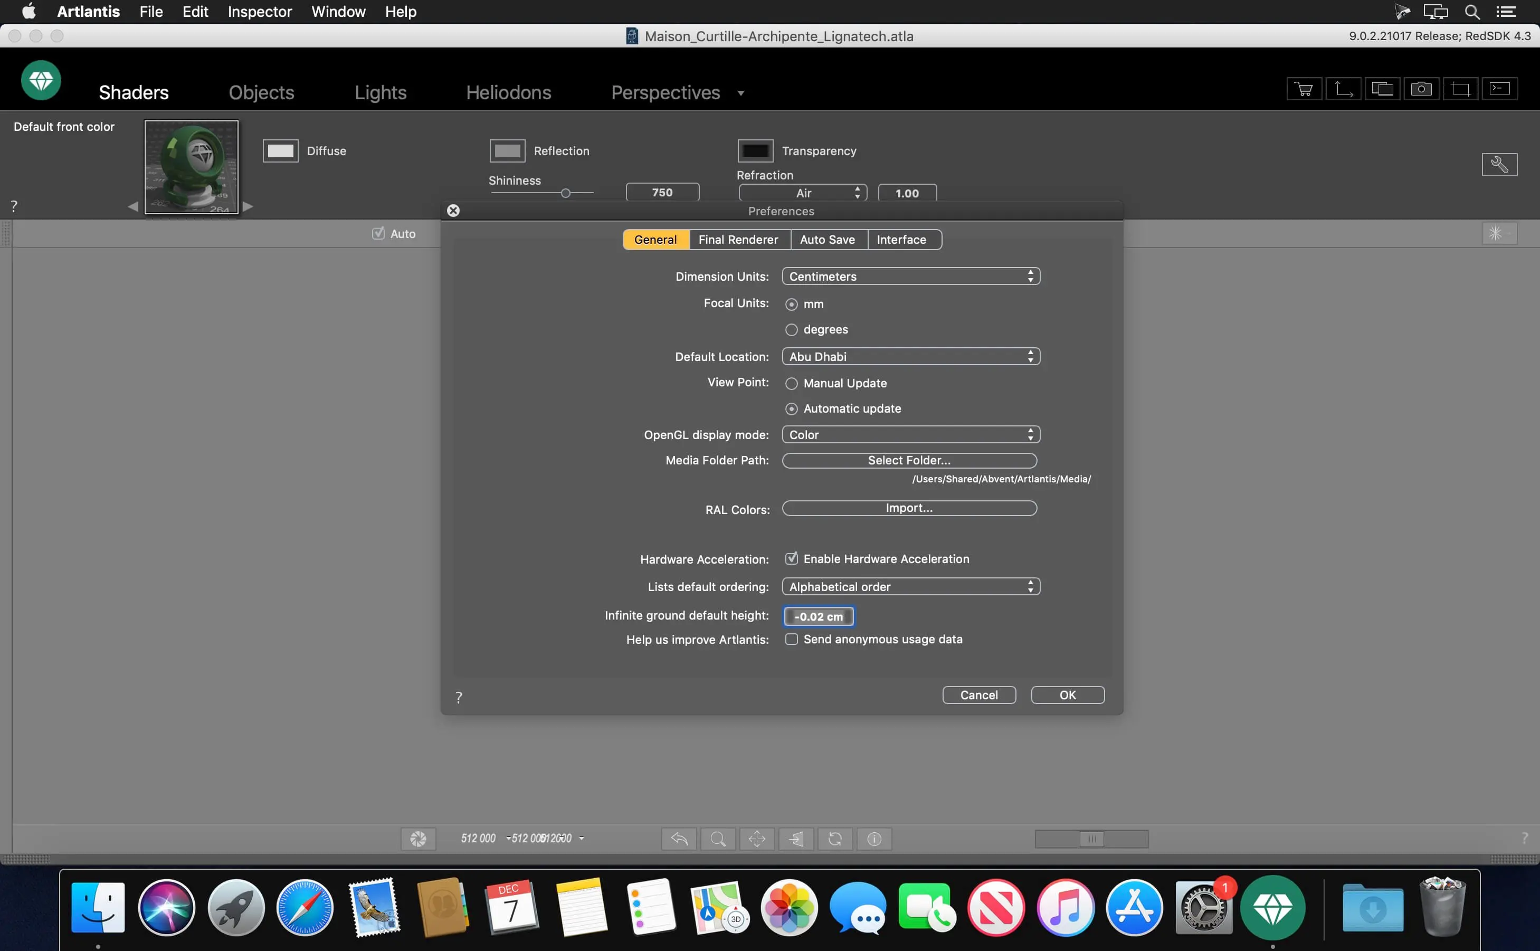The image size is (1540, 951).
Task: Open the Lists default ordering dropdown
Action: (x=909, y=586)
